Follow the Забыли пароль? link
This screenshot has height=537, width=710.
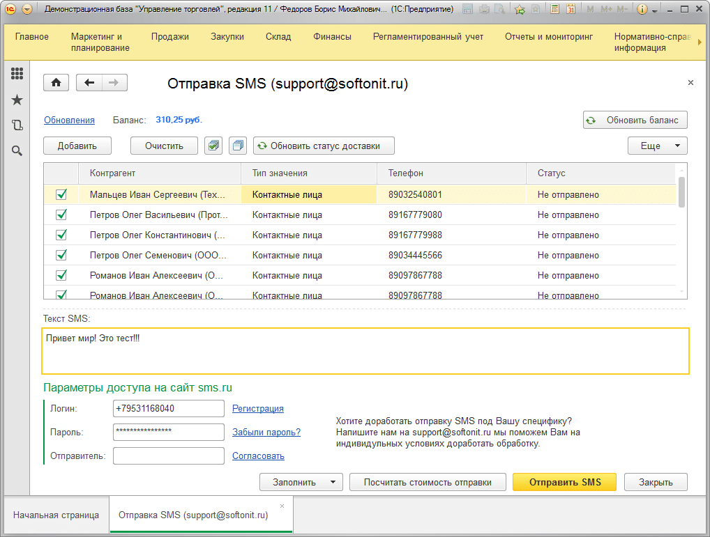point(266,433)
